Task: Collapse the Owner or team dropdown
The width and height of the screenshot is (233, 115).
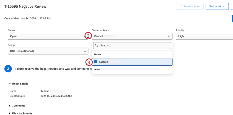Action: pos(169,36)
